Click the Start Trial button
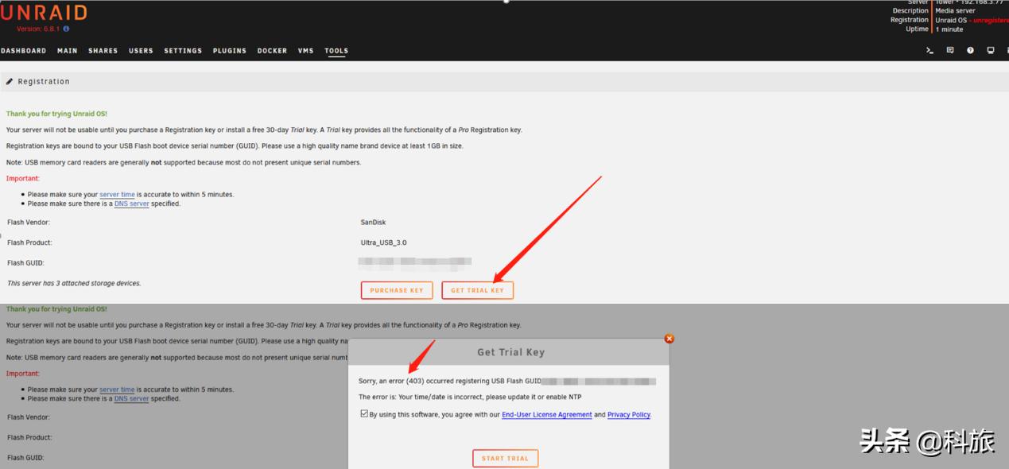This screenshot has height=469, width=1009. 505,458
